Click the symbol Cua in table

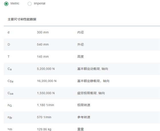[10, 93]
